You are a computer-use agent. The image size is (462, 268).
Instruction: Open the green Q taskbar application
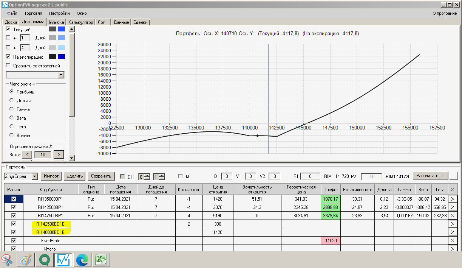point(45,260)
